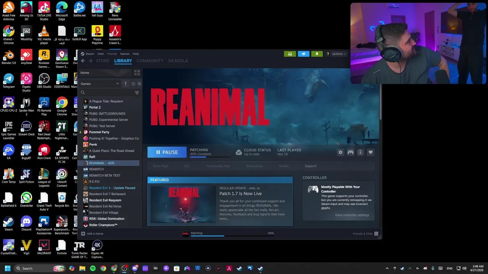488x274 pixels.
Task: Open the View menu
Action: (100, 54)
